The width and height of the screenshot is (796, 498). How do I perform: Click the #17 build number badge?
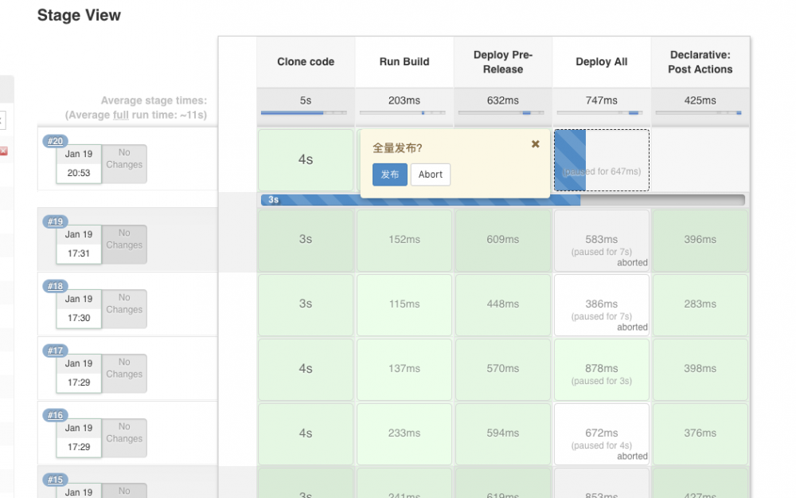[54, 351]
